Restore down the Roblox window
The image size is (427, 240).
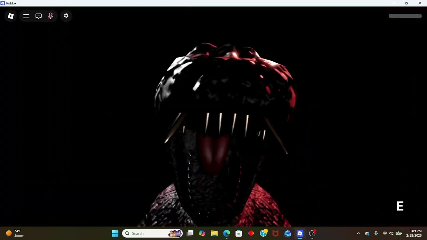click(x=407, y=3)
